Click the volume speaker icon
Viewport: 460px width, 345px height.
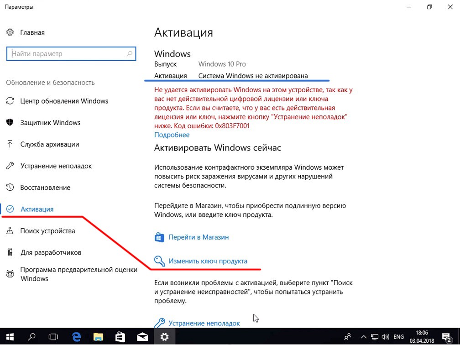(385, 336)
